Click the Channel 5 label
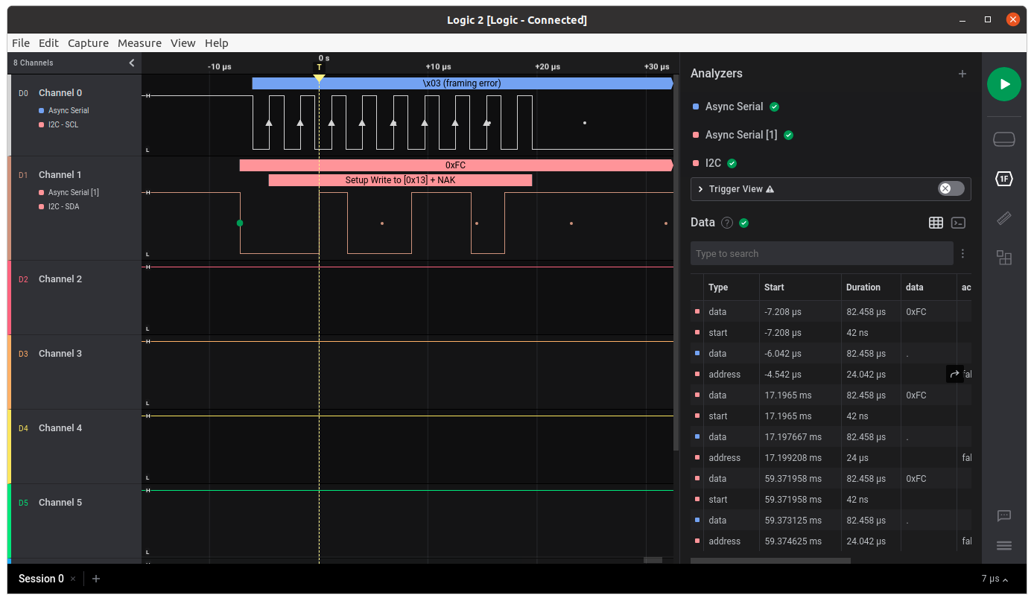1034x601 pixels. 60,503
